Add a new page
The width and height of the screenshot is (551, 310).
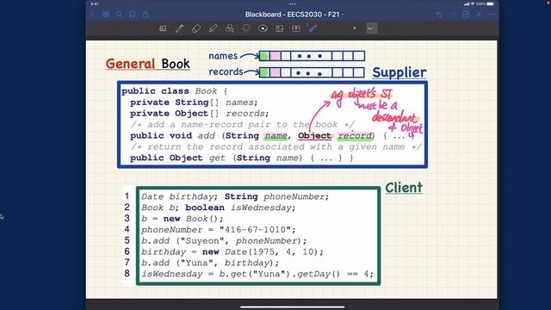(466, 15)
